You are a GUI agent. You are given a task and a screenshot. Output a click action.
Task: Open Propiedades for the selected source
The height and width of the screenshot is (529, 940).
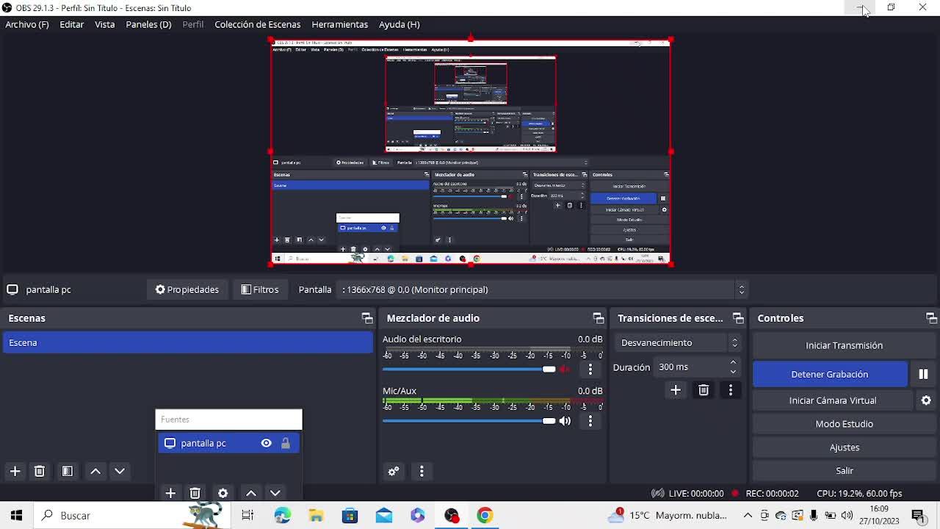click(187, 289)
